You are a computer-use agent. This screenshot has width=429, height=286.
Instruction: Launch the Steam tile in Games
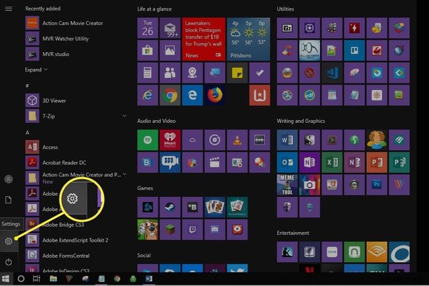(x=170, y=207)
